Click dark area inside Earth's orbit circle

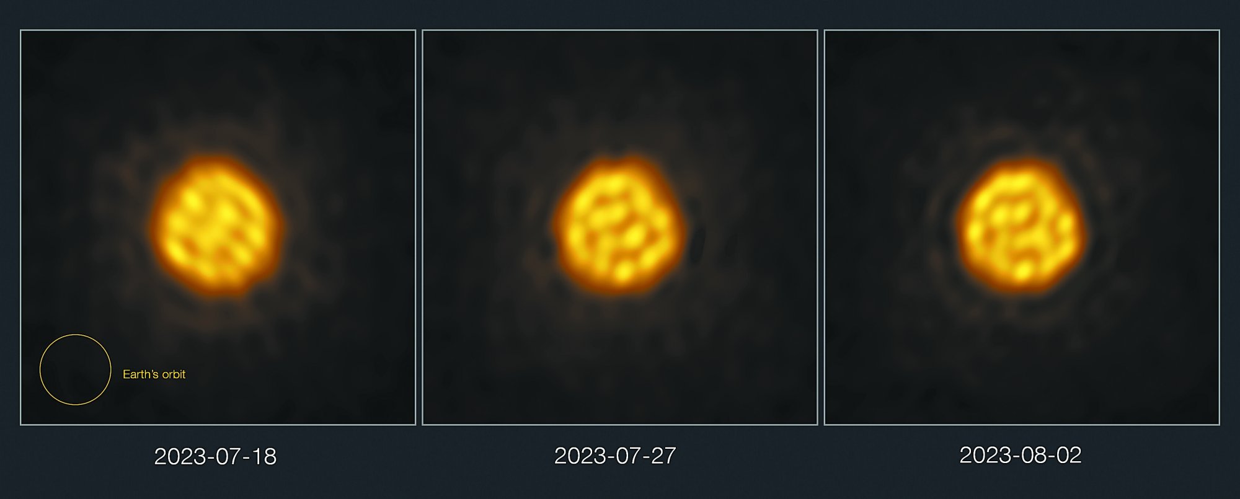pyautogui.click(x=75, y=369)
